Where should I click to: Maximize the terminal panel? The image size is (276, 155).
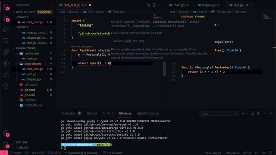tap(264, 113)
